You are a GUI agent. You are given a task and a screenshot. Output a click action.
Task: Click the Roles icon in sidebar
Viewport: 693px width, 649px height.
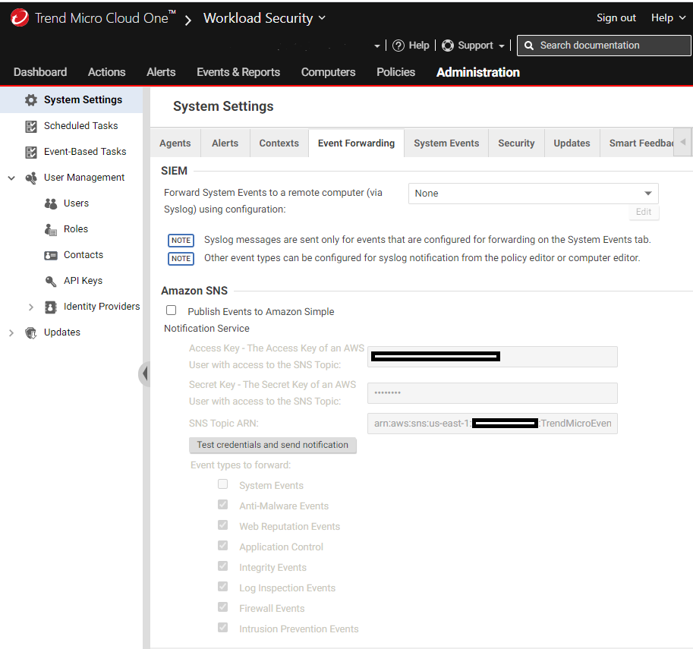click(x=51, y=229)
